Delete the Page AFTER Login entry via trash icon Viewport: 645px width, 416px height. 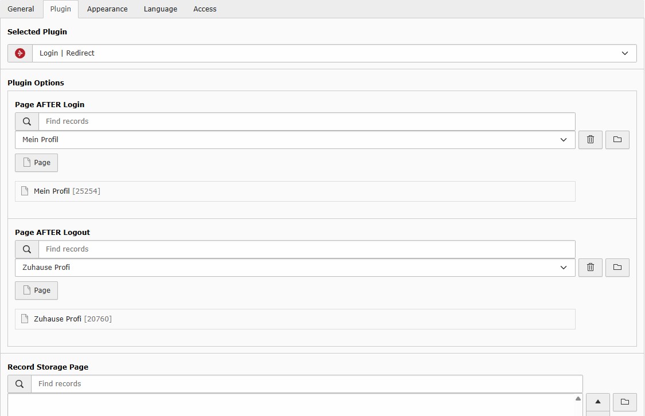pyautogui.click(x=591, y=140)
